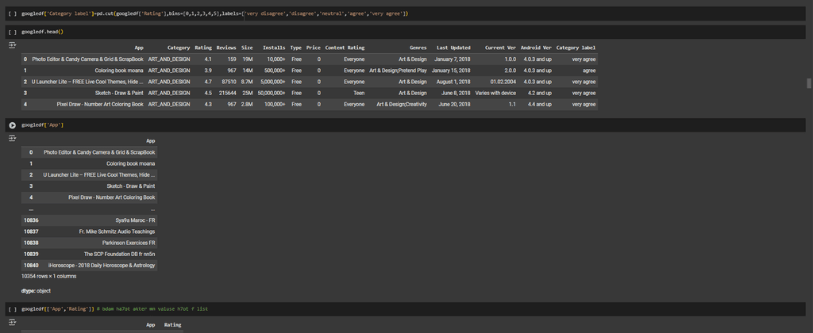Click into the pd.cut code cell editor
The height and width of the screenshot is (333, 813).
414,13
